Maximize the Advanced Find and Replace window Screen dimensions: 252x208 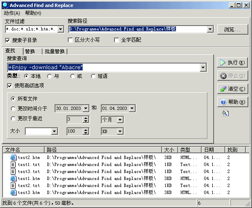(x=239, y=5)
